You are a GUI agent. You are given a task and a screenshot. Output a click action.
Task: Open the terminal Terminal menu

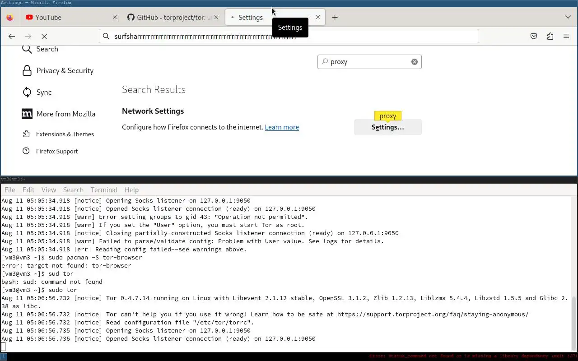click(104, 190)
